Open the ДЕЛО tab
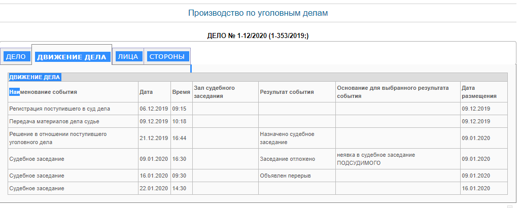The image size is (520, 208). point(16,56)
